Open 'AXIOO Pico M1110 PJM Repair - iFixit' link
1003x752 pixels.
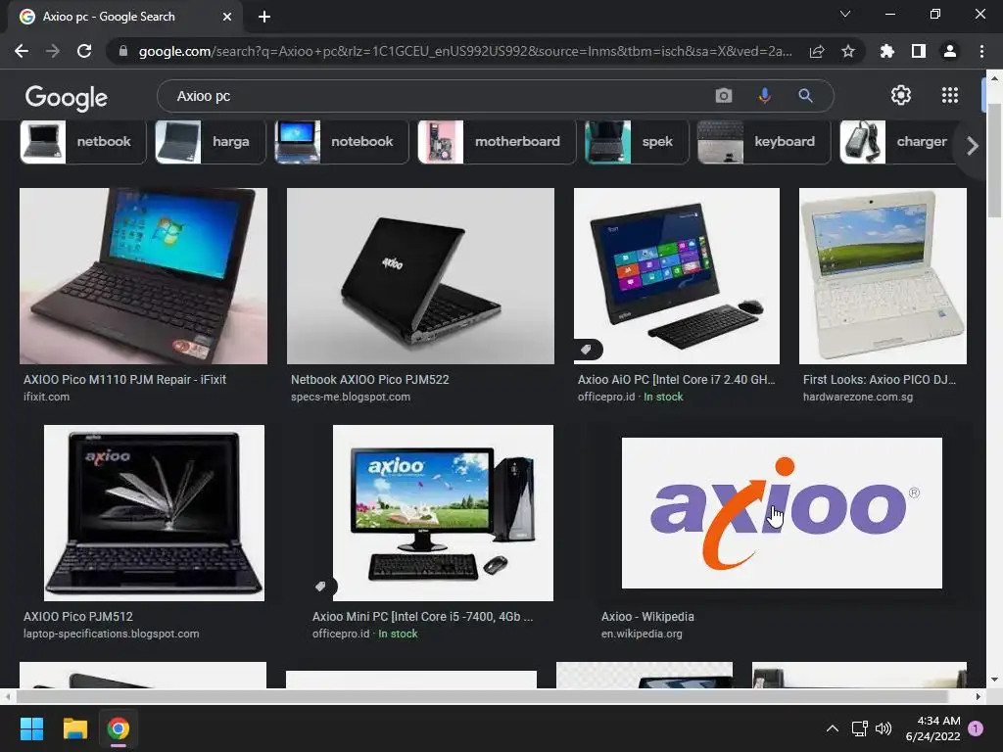(124, 379)
